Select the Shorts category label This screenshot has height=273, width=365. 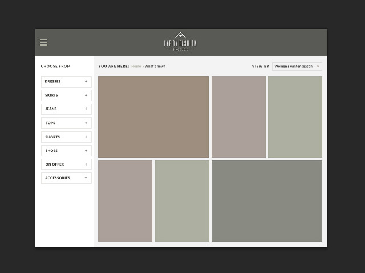(52, 137)
